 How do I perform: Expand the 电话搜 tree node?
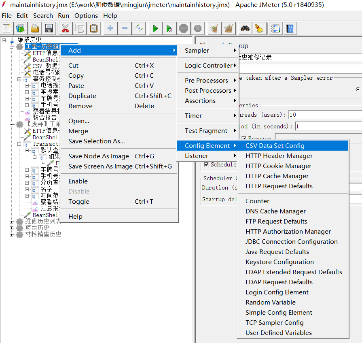27,85
